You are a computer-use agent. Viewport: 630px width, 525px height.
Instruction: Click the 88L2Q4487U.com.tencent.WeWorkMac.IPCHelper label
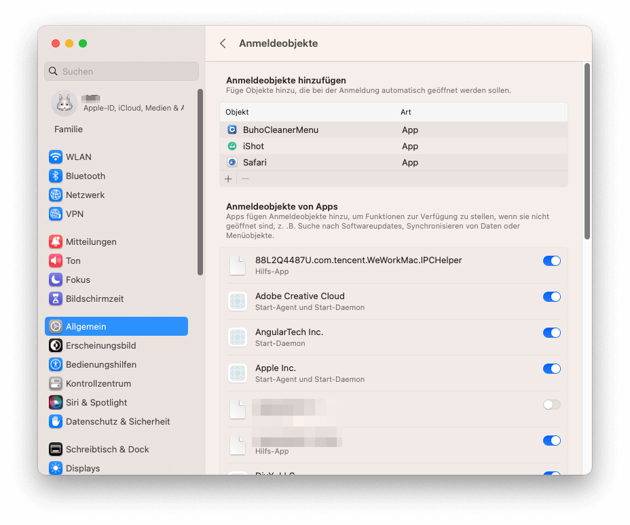tap(358, 260)
